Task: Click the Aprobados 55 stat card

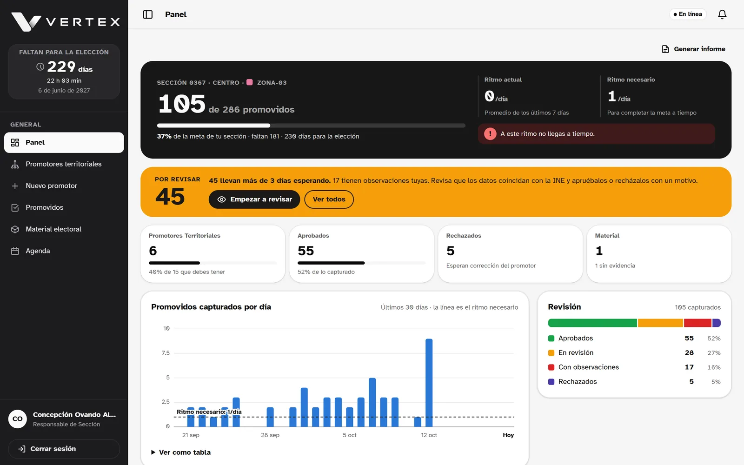Action: 362,254
